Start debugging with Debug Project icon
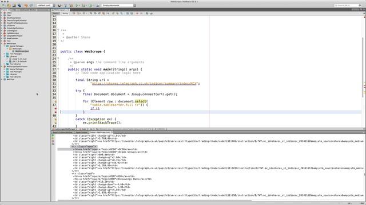Viewport: 366px width, 205px height. (83, 5)
